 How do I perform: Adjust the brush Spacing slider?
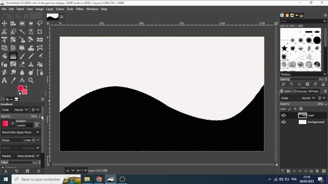click(303, 79)
